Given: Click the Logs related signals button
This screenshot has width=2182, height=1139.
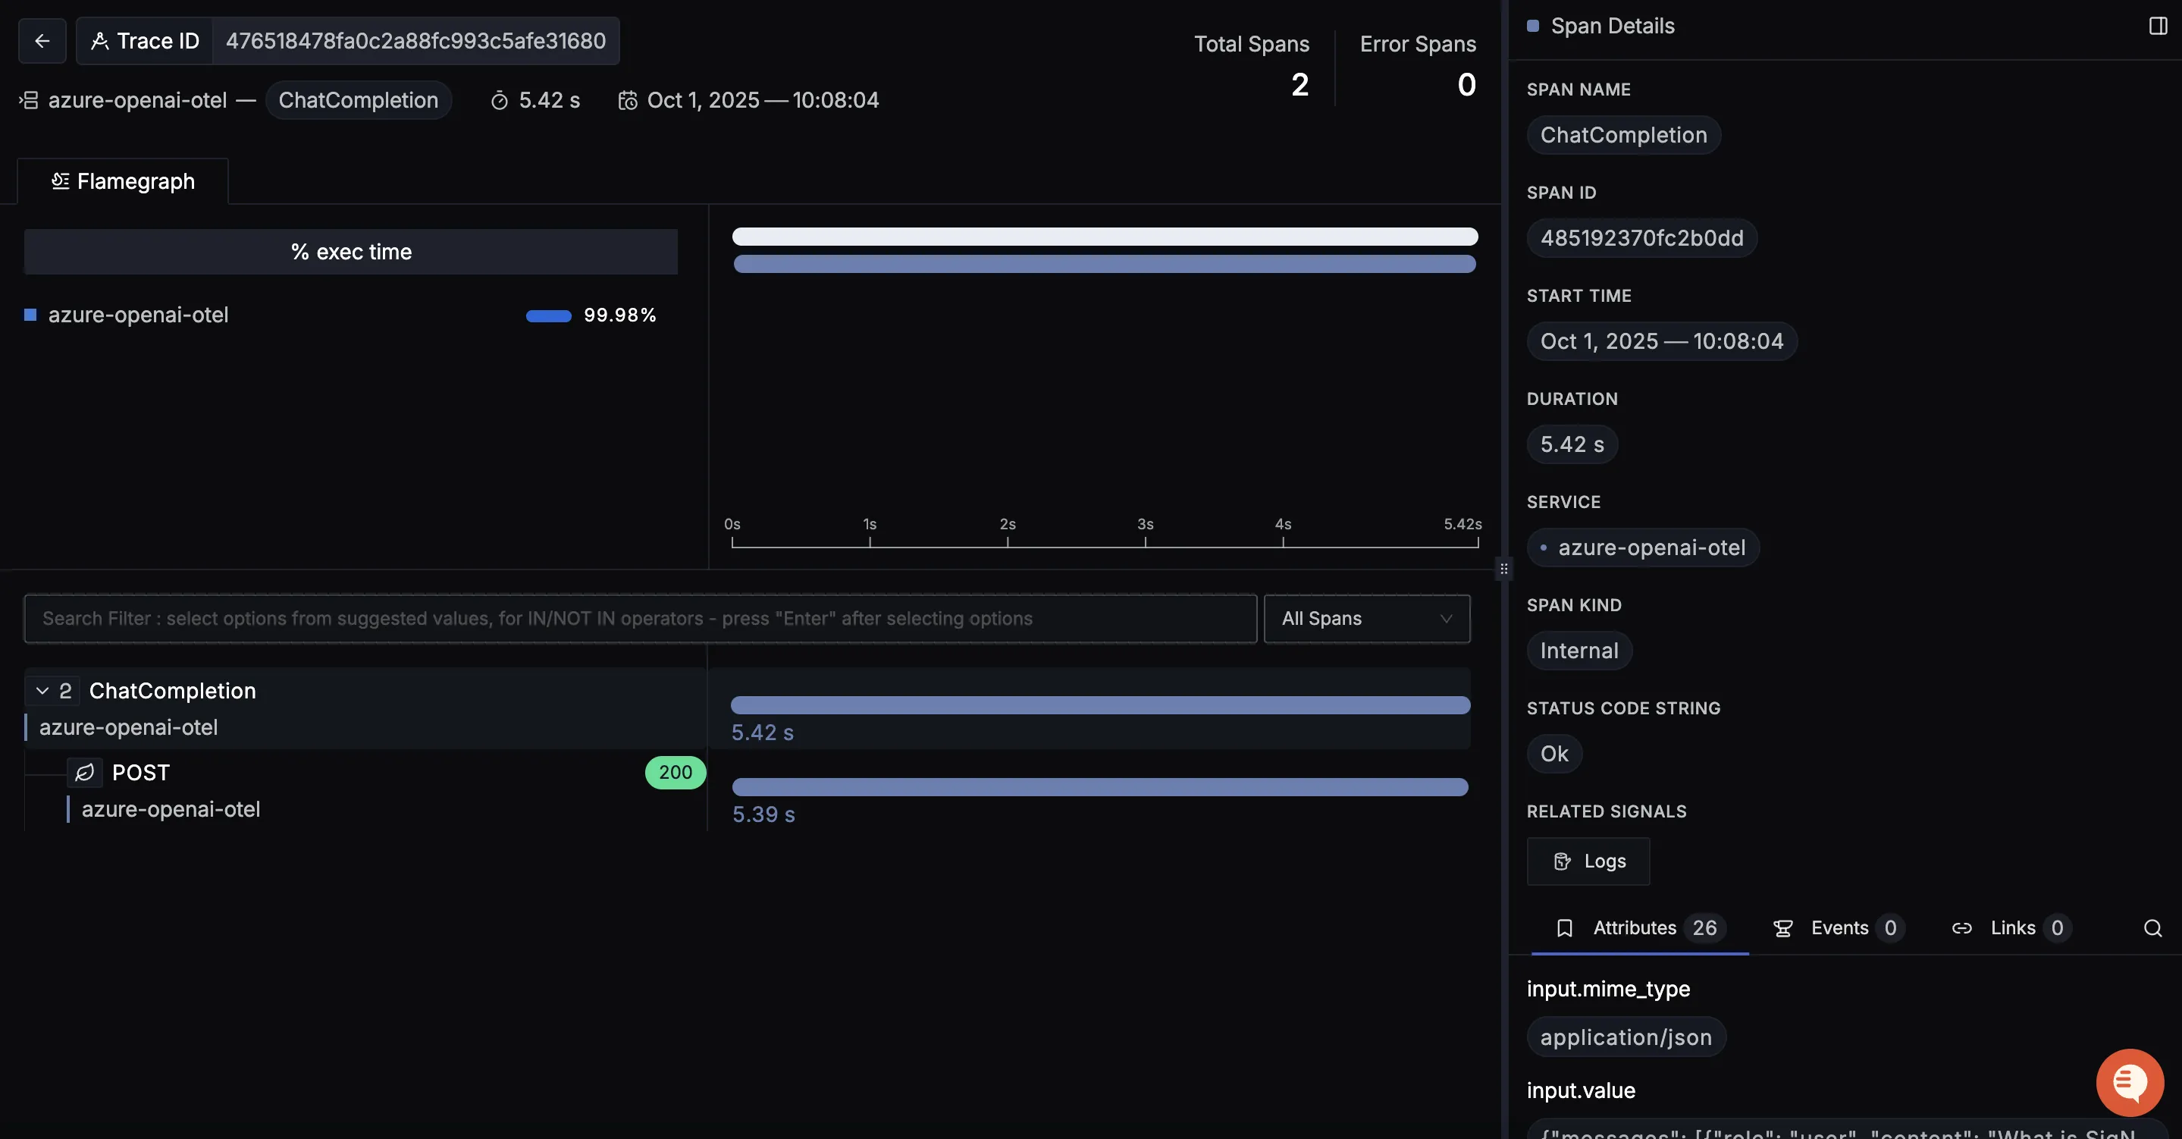Looking at the screenshot, I should tap(1588, 861).
